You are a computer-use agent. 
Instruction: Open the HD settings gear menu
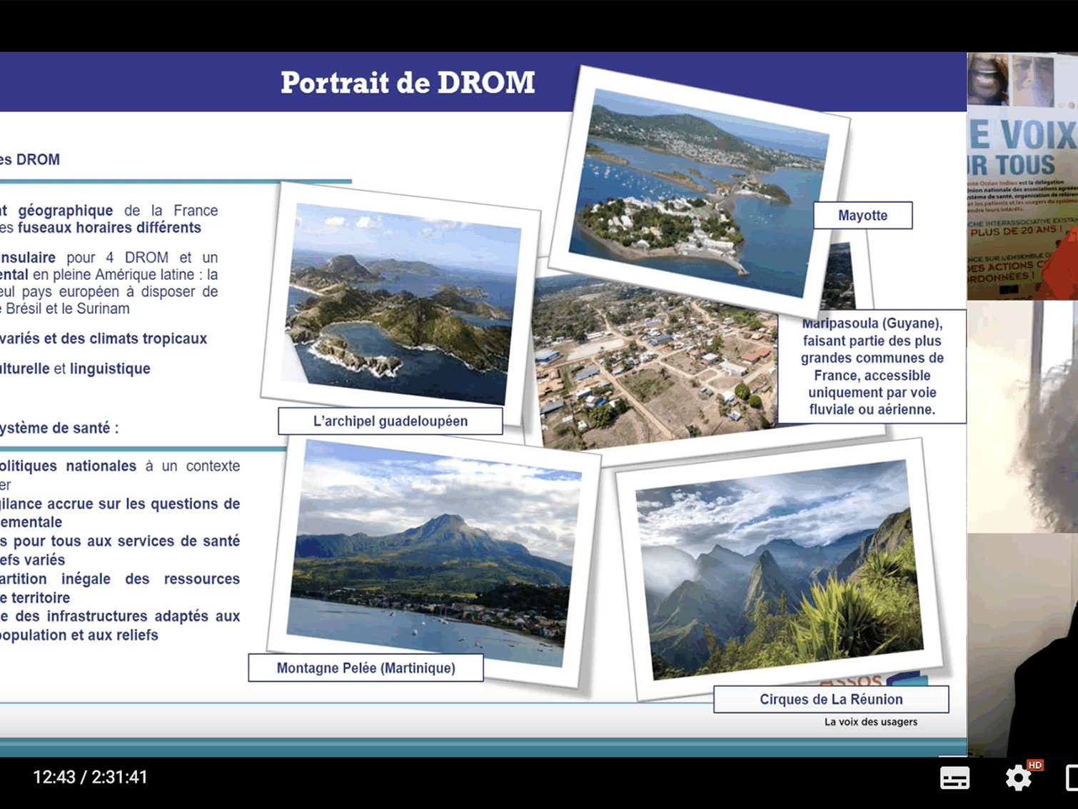point(1019,778)
